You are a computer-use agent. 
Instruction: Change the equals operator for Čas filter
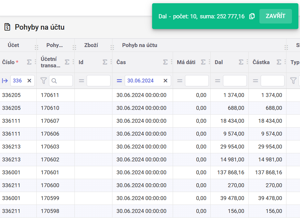pos(119,81)
